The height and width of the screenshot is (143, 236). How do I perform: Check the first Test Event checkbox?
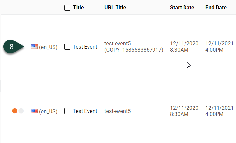pos(67,47)
